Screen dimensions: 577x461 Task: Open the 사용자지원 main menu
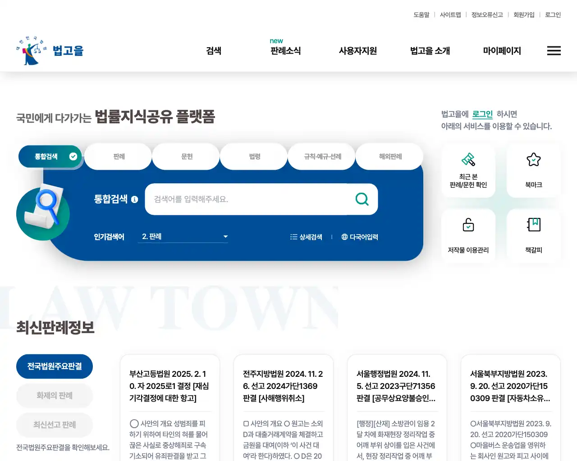pyautogui.click(x=358, y=51)
